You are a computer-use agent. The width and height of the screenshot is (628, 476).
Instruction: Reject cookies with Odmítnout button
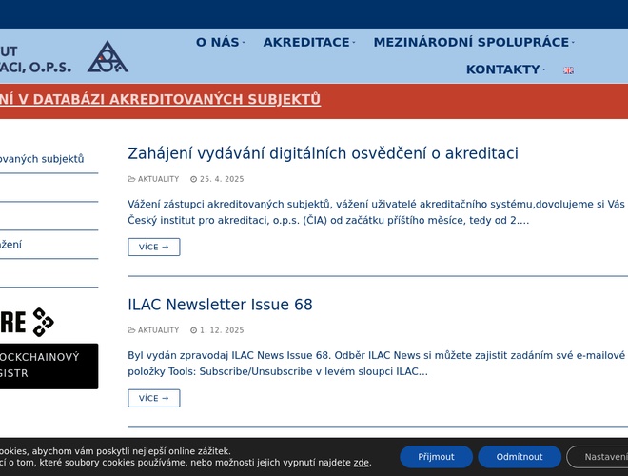[x=520, y=457]
